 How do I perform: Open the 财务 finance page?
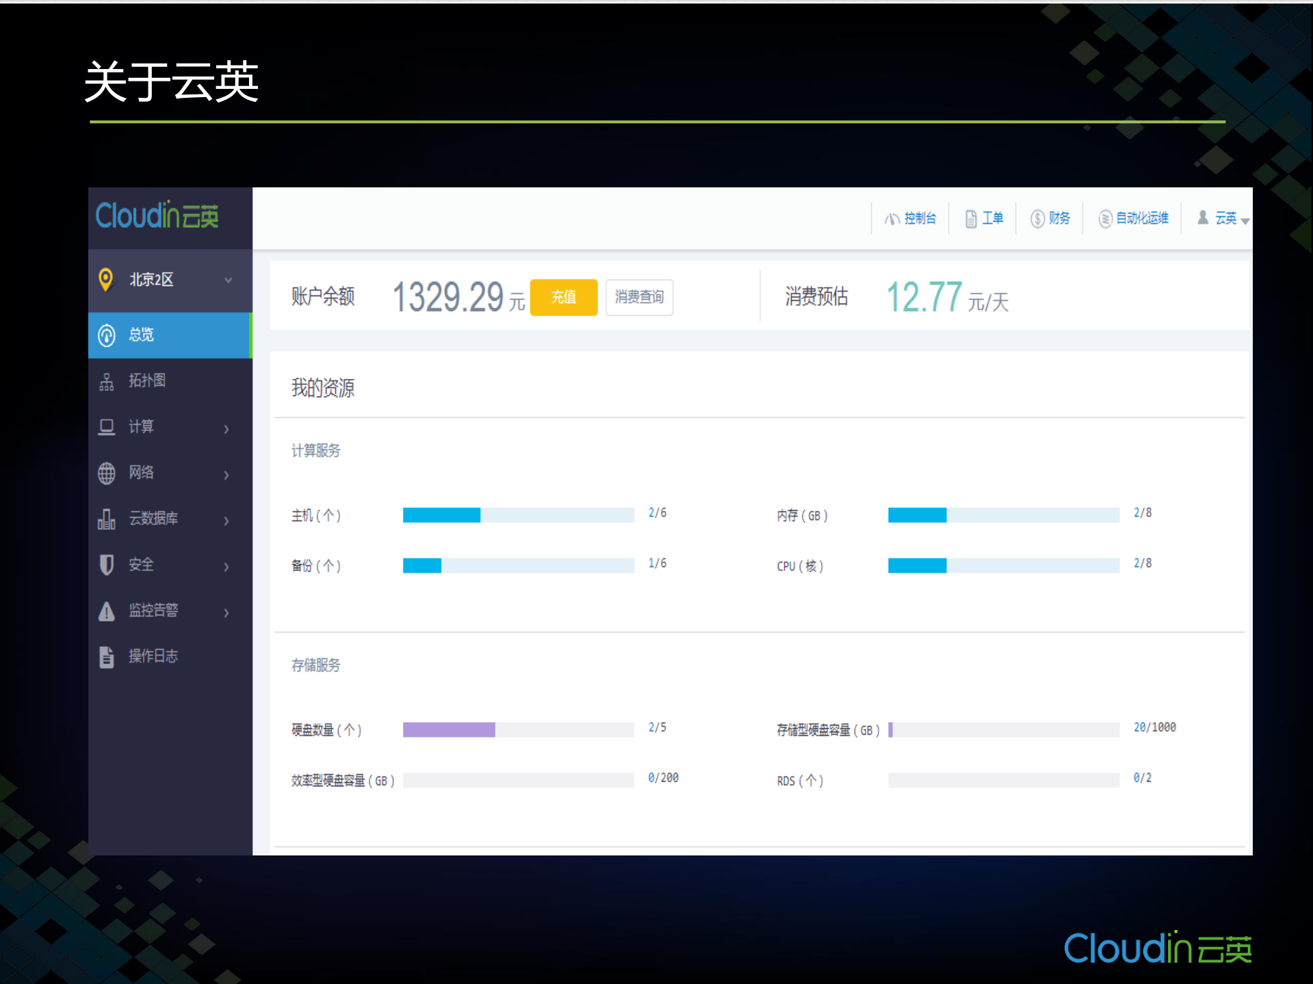click(1050, 218)
